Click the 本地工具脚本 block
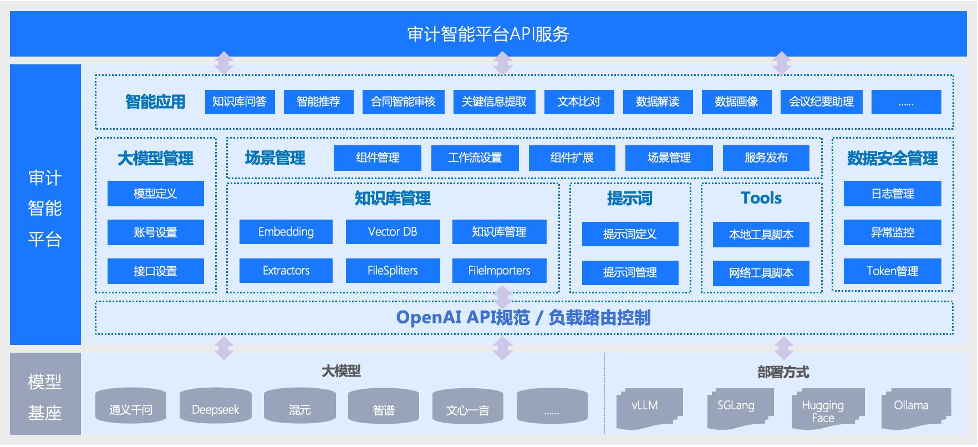This screenshot has height=447, width=978. click(x=761, y=235)
